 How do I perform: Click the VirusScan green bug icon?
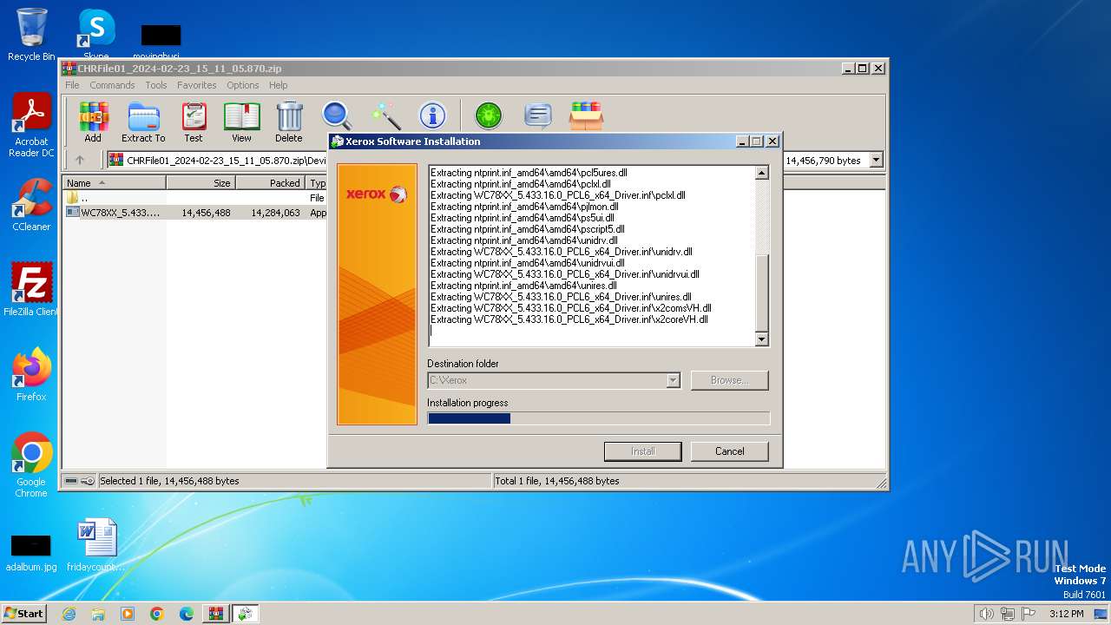489,115
